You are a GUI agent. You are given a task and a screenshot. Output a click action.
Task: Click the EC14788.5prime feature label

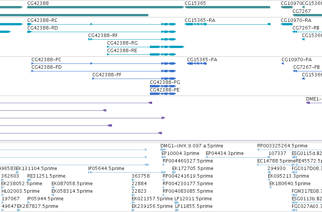276,161
